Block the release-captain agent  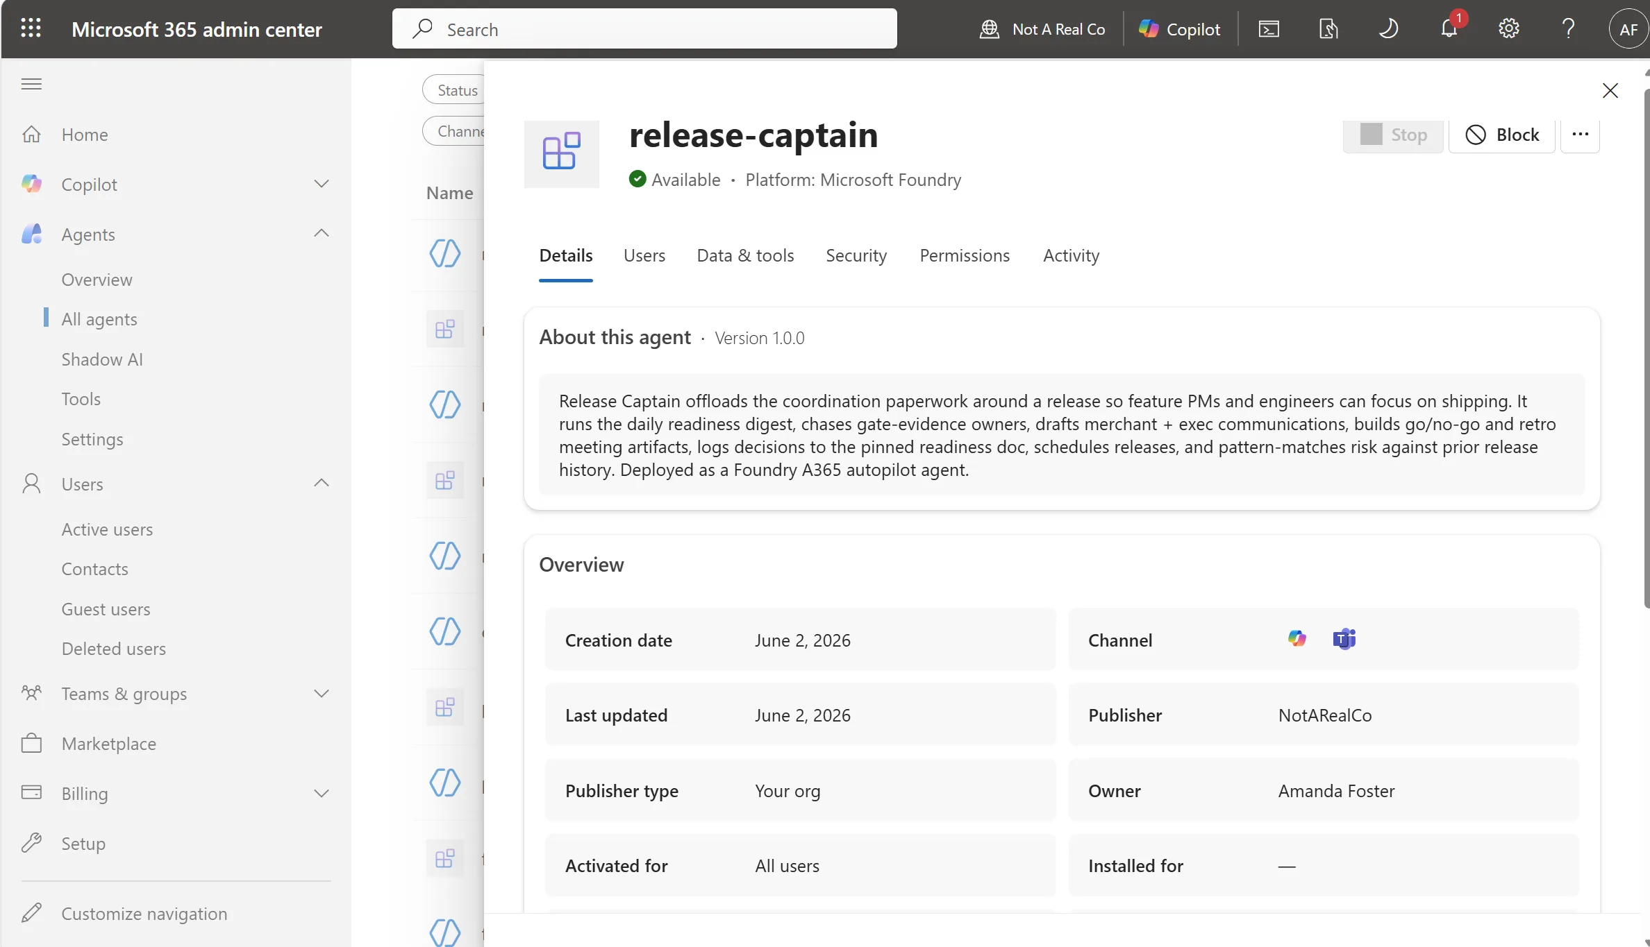coord(1502,135)
